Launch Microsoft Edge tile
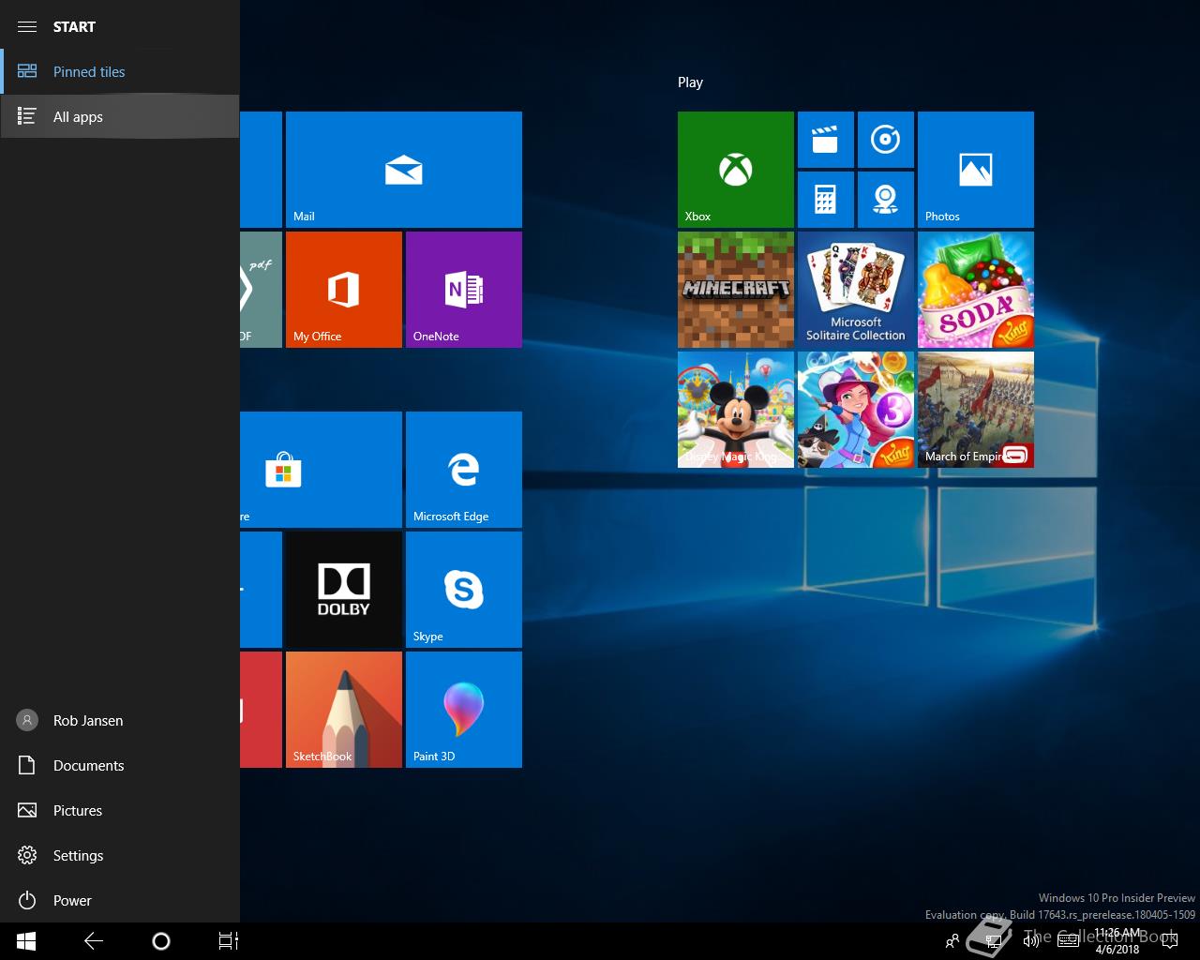Viewport: 1200px width, 960px height. 463,470
